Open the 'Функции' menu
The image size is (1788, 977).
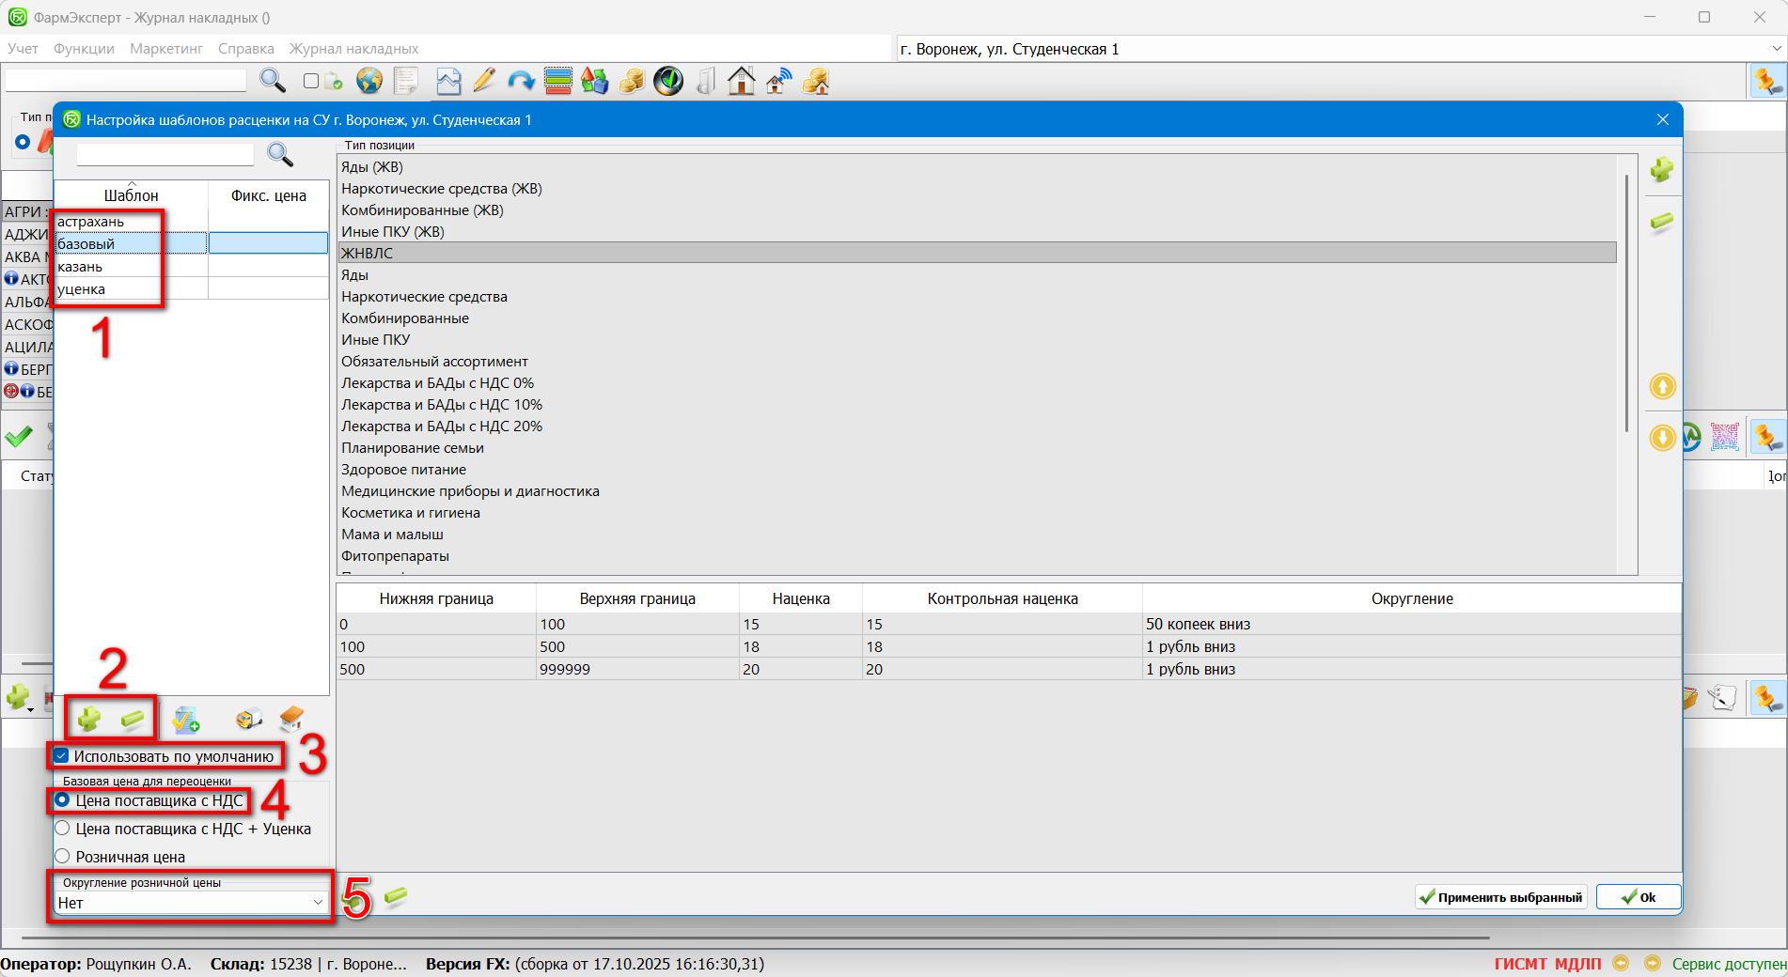click(x=84, y=49)
